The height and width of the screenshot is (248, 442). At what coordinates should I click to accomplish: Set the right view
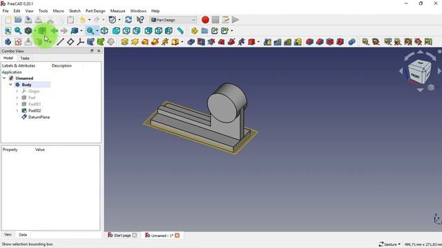[x=137, y=30]
